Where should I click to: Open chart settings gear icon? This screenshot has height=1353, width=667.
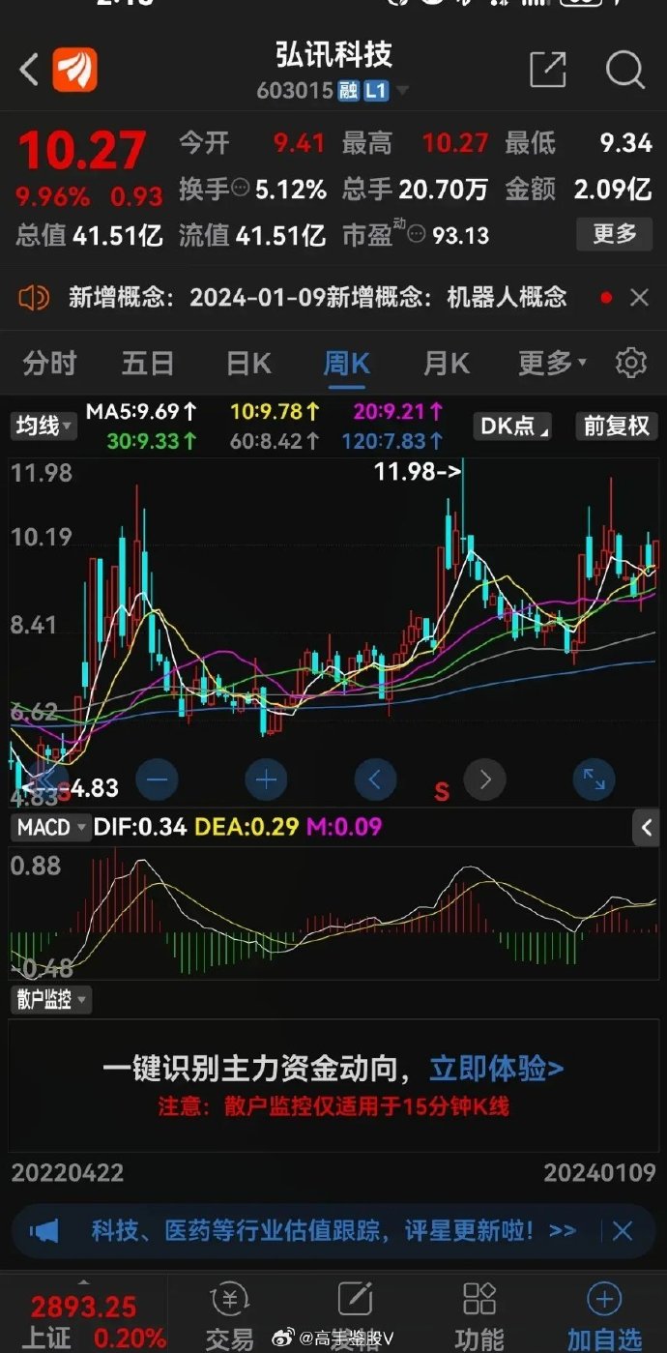click(630, 363)
